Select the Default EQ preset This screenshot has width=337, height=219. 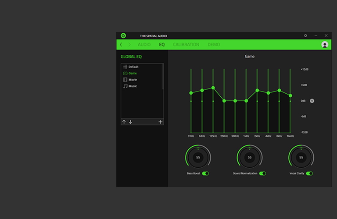pyautogui.click(x=133, y=67)
